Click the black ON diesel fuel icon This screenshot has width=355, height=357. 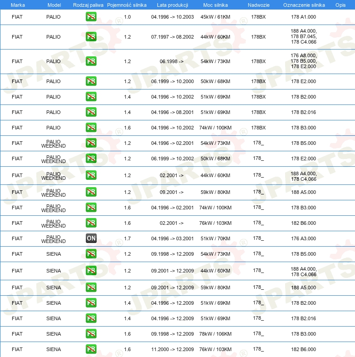click(91, 238)
